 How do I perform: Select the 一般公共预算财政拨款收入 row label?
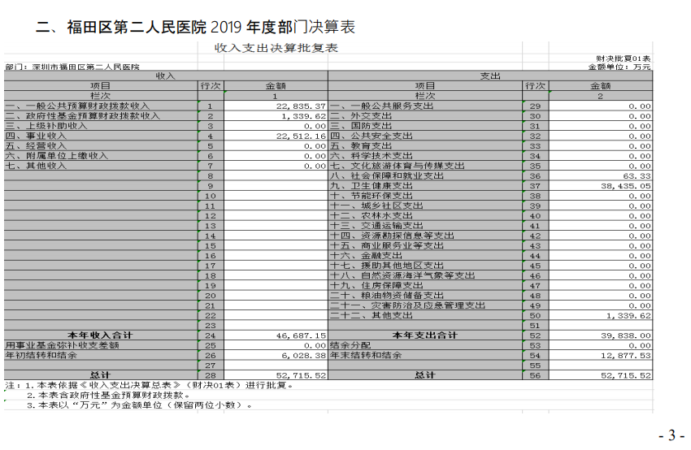77,106
